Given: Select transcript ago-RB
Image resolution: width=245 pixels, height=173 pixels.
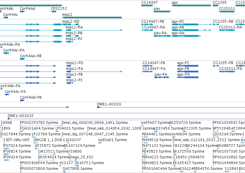Looking at the screenshot, I should click(178, 27).
